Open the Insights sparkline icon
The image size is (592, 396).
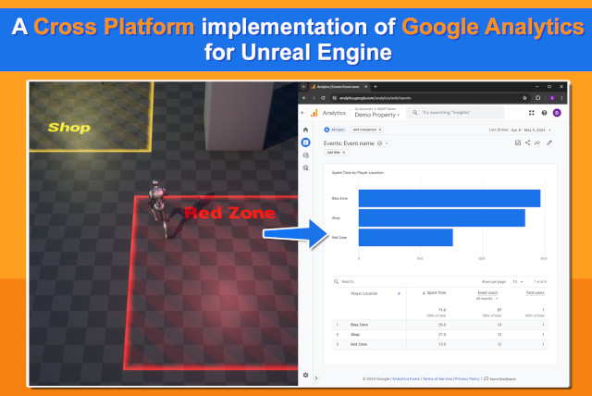click(x=537, y=142)
